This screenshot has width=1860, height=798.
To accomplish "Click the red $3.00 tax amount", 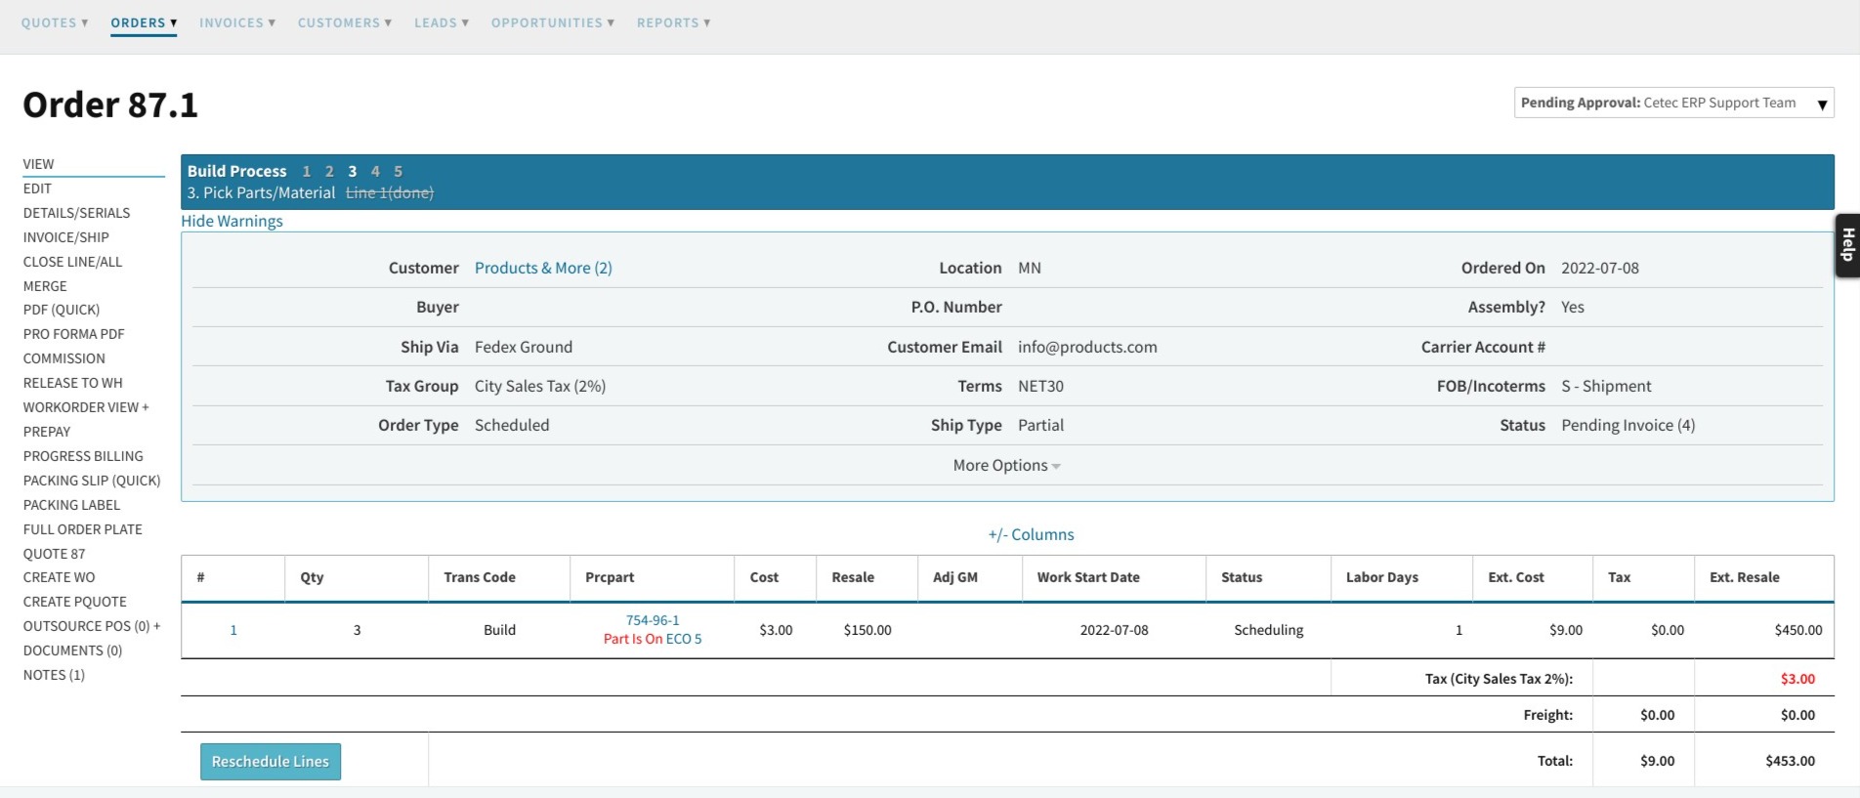I will (x=1797, y=679).
